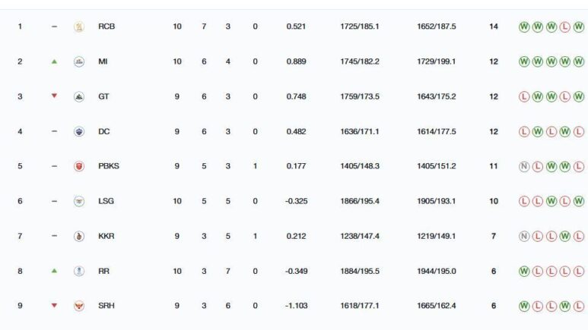Click the LSG team logo

(78, 201)
